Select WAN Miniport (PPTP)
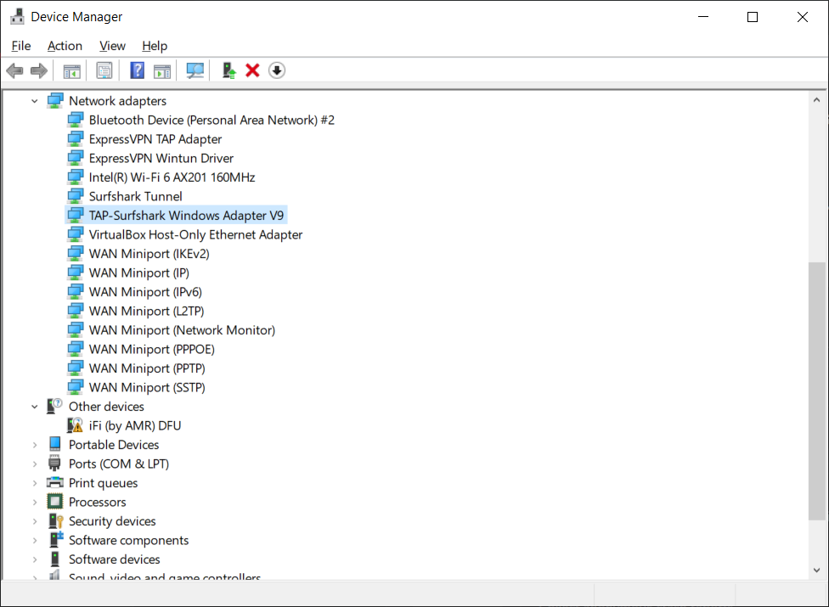The image size is (829, 607). point(147,368)
